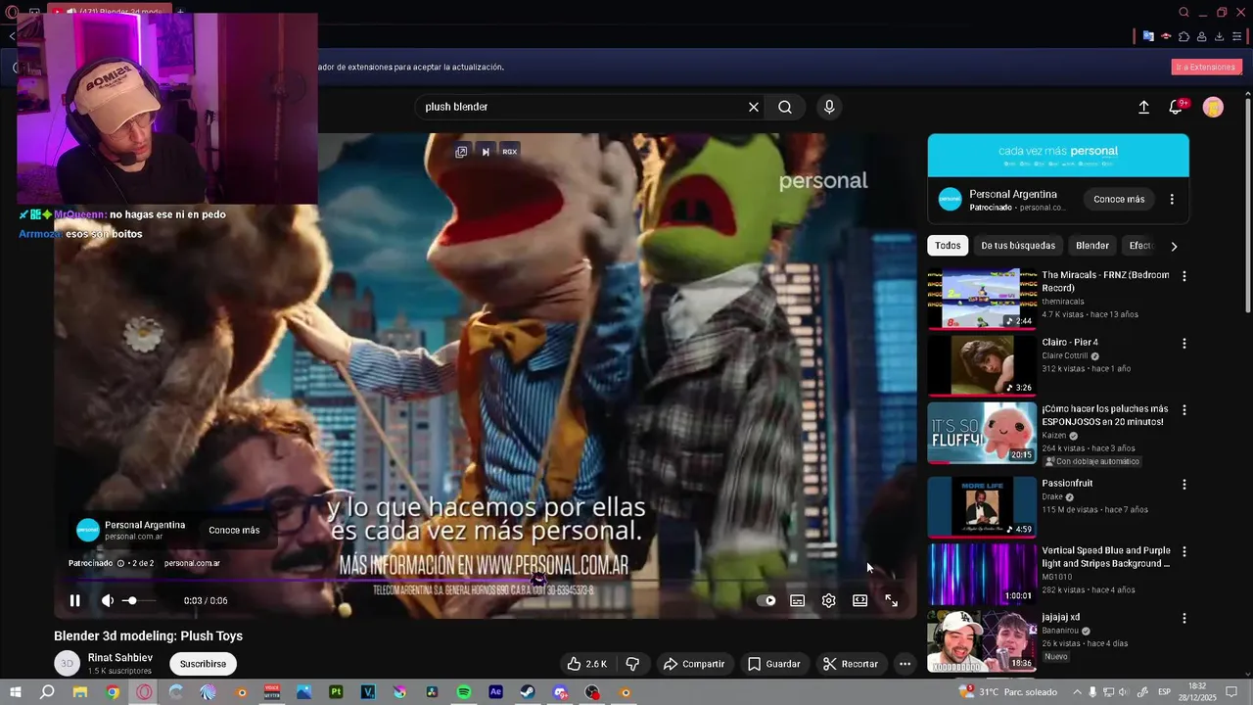The width and height of the screenshot is (1253, 705).
Task: Open 'Passionfruit' Drake video title
Action: pos(1067,484)
